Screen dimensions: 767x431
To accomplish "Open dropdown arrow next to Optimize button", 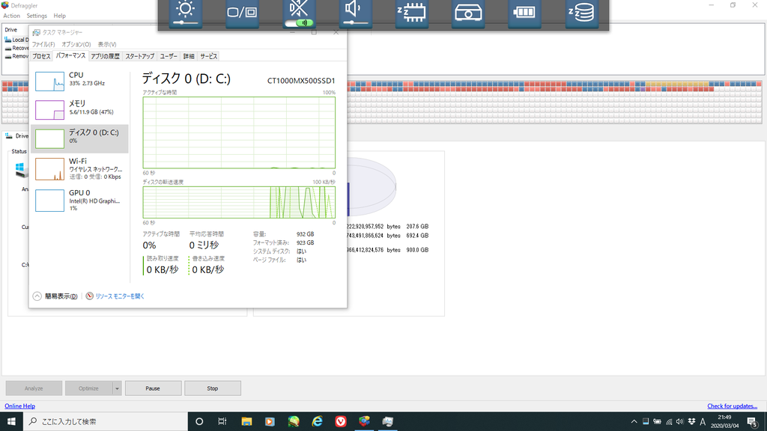I will (117, 388).
